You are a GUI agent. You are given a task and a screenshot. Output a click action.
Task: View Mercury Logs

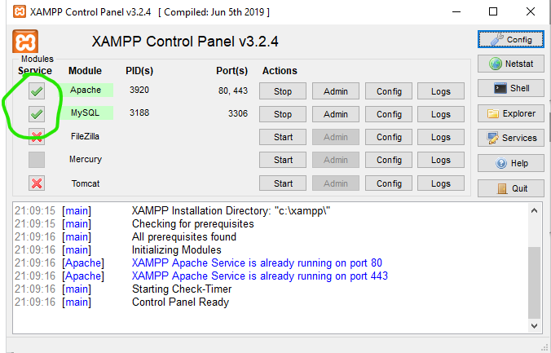point(441,160)
